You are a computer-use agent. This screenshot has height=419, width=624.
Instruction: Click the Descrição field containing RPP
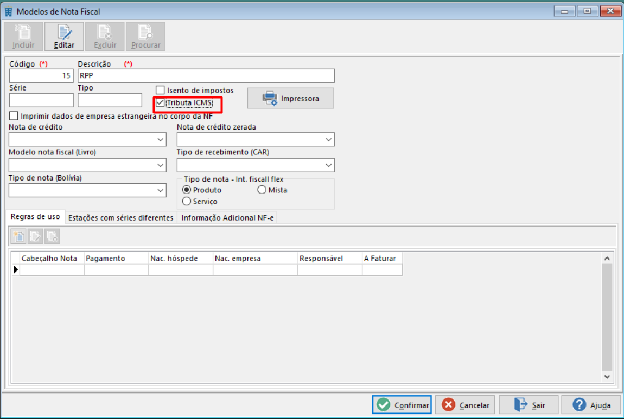tap(206, 75)
